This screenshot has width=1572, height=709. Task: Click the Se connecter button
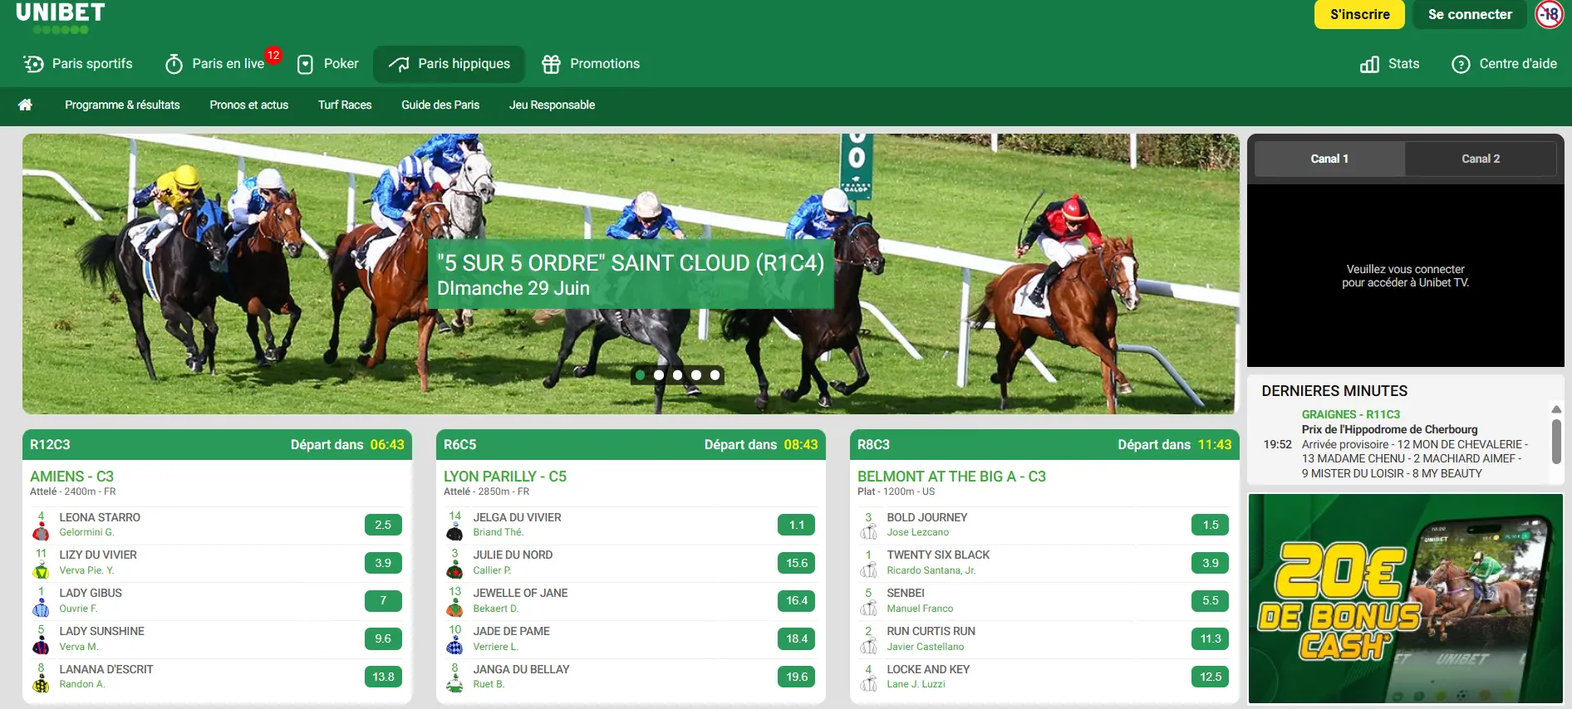[1469, 14]
